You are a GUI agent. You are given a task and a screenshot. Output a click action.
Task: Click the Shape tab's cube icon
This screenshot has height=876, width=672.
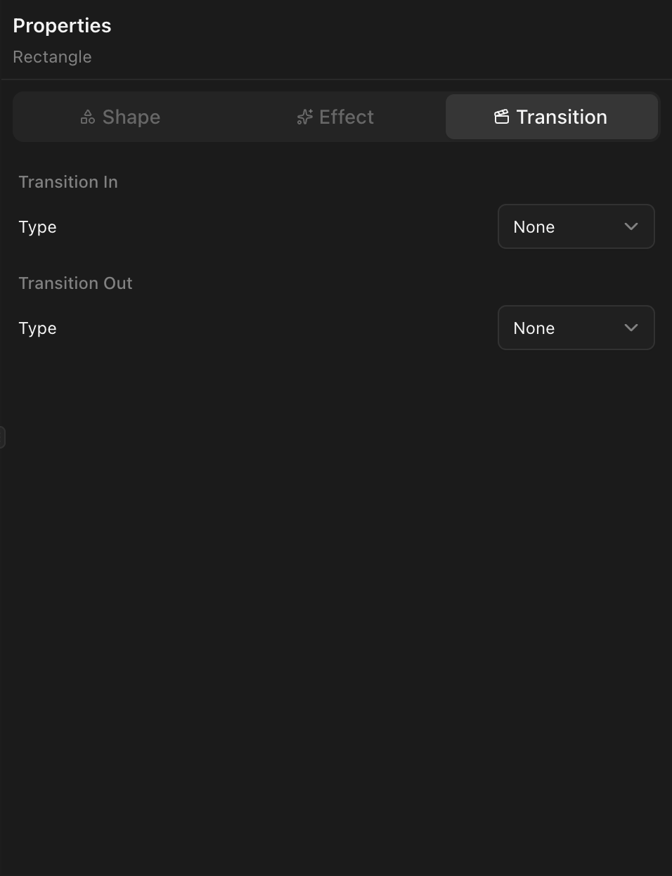[87, 117]
